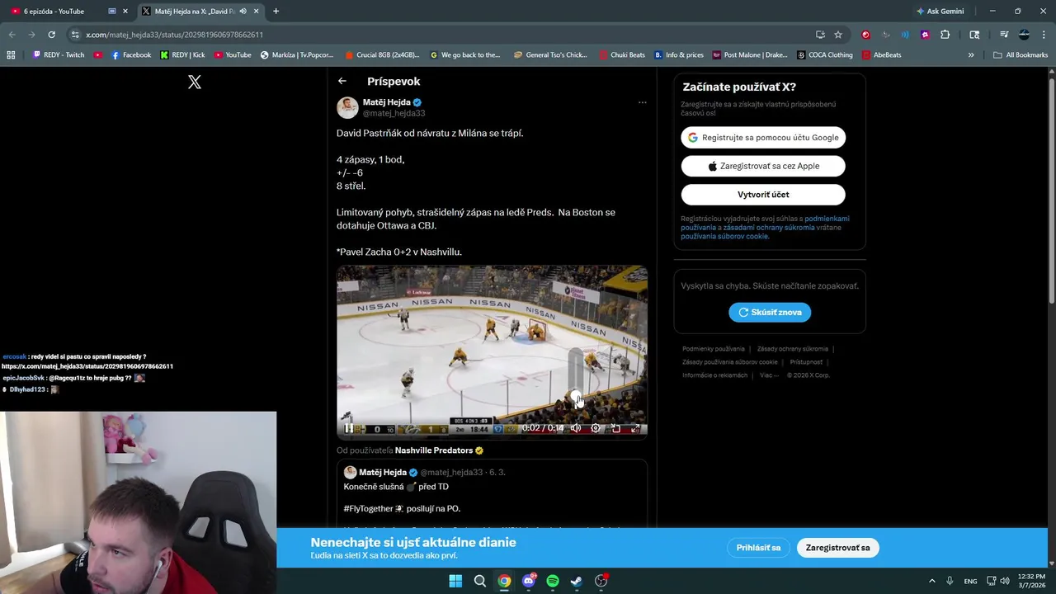The image size is (1056, 594).
Task: Open the REDY | Kick bookmark
Action: pyautogui.click(x=182, y=55)
